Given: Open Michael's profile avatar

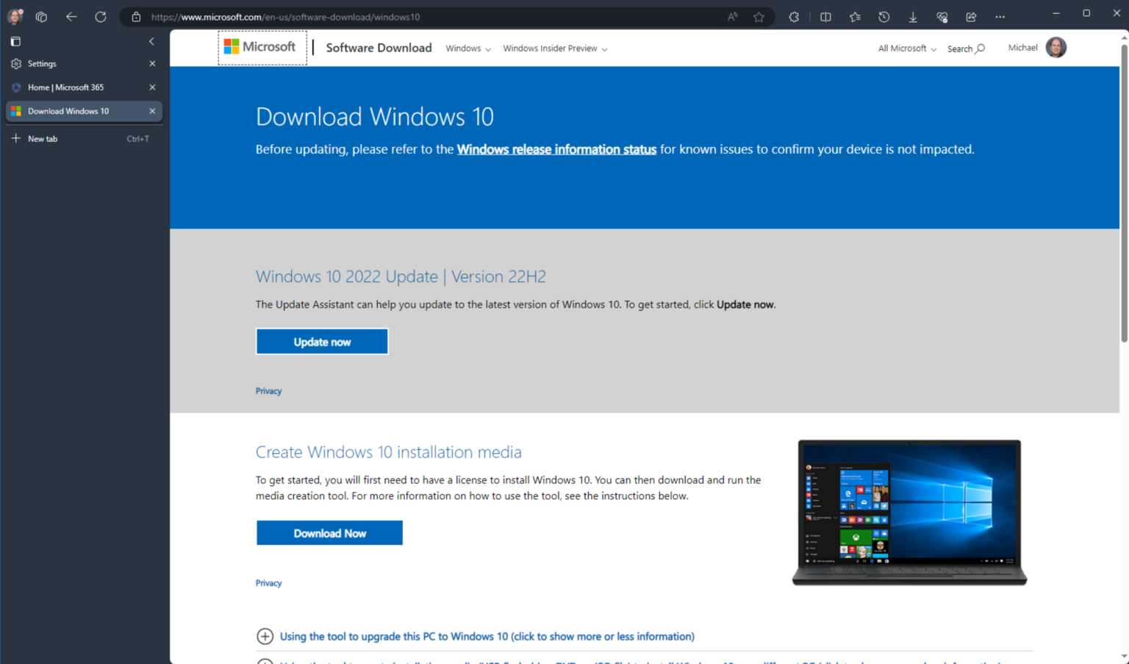Looking at the screenshot, I should point(1055,47).
